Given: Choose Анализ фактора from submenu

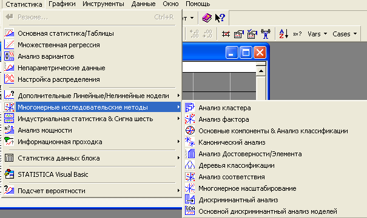Looking at the screenshot, I should tap(275, 119).
